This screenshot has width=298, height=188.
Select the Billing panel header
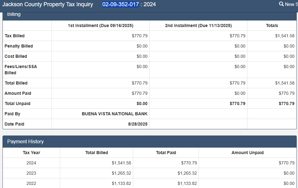tap(14, 14)
